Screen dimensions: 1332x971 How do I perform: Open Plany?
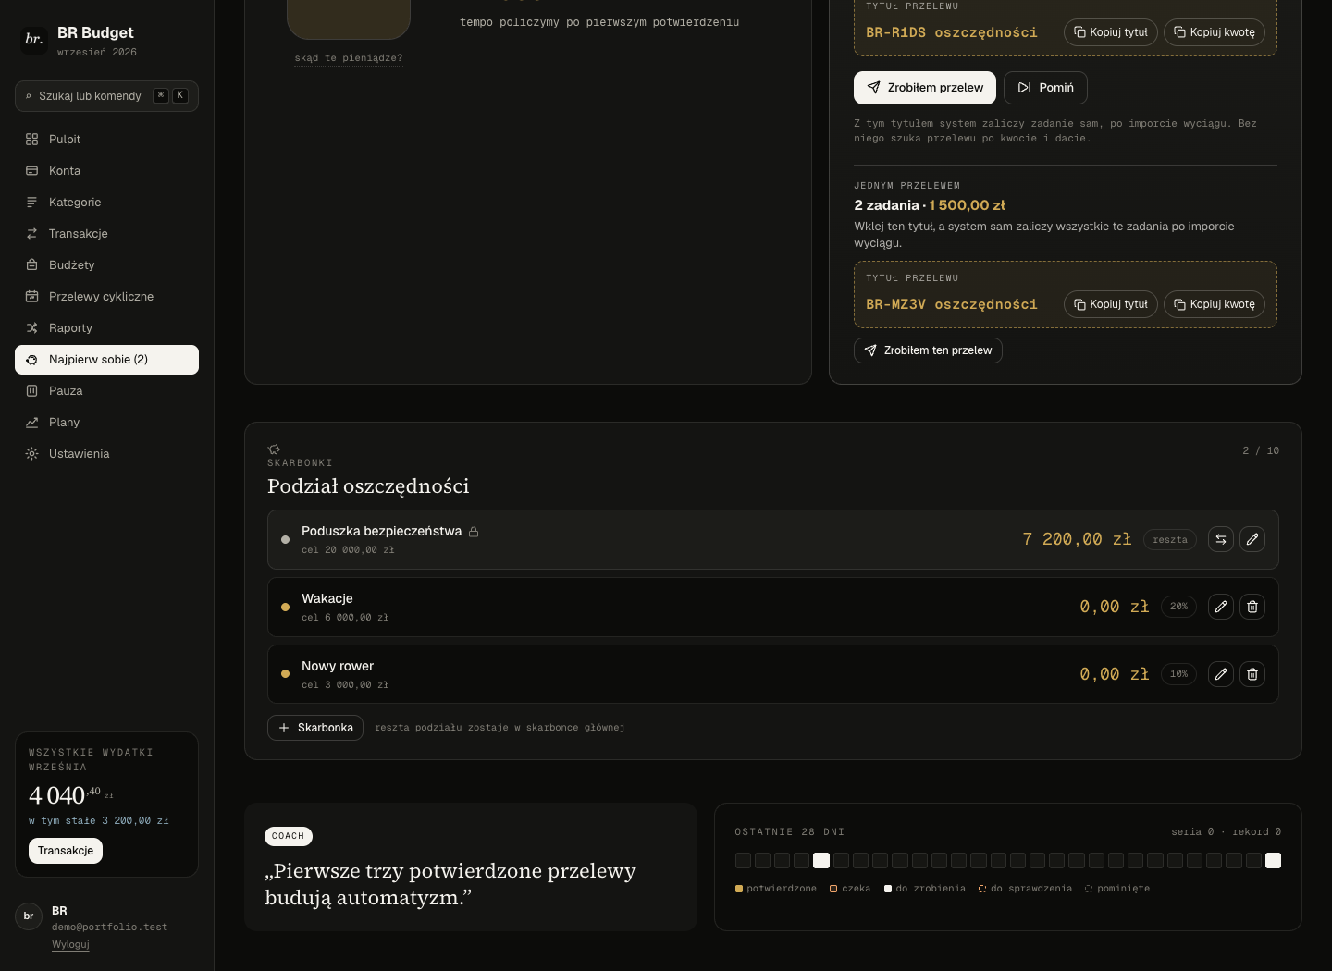(106, 423)
